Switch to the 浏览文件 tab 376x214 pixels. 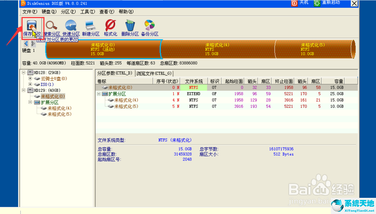[153, 73]
